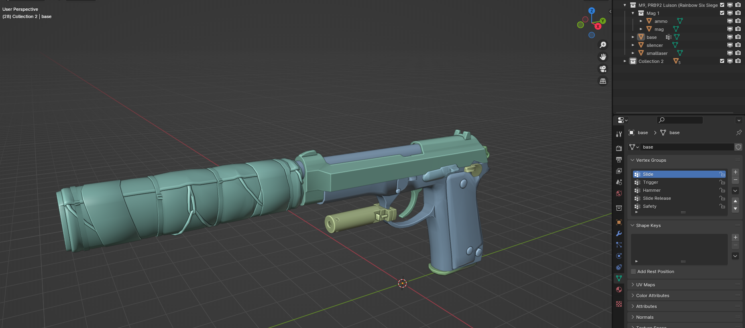
Task: Open the World properties tab icon
Action: click(x=619, y=193)
